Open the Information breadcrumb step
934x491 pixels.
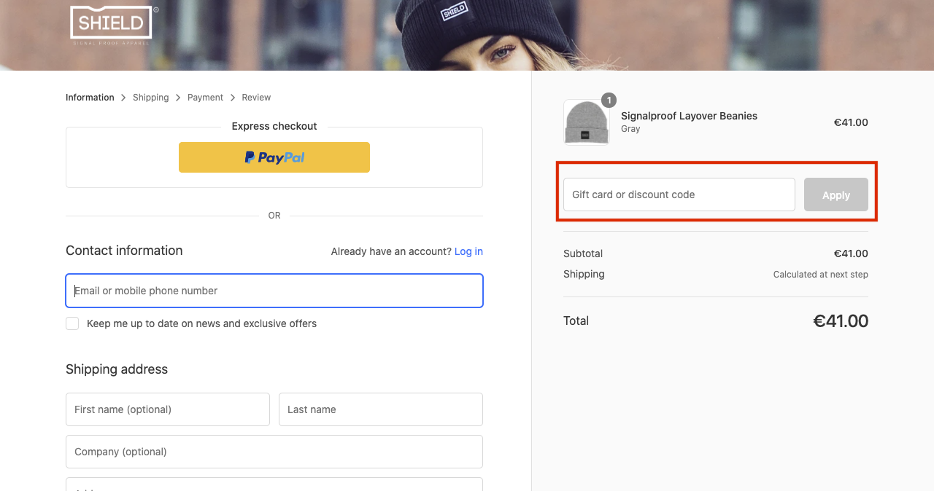coord(90,98)
